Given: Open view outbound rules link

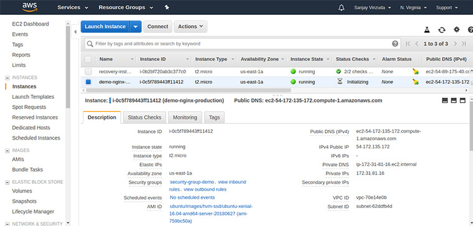Looking at the screenshot, I should click(x=205, y=189).
